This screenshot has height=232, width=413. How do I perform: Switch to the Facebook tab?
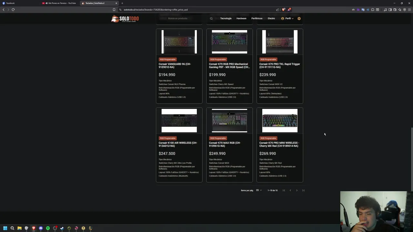click(19, 3)
